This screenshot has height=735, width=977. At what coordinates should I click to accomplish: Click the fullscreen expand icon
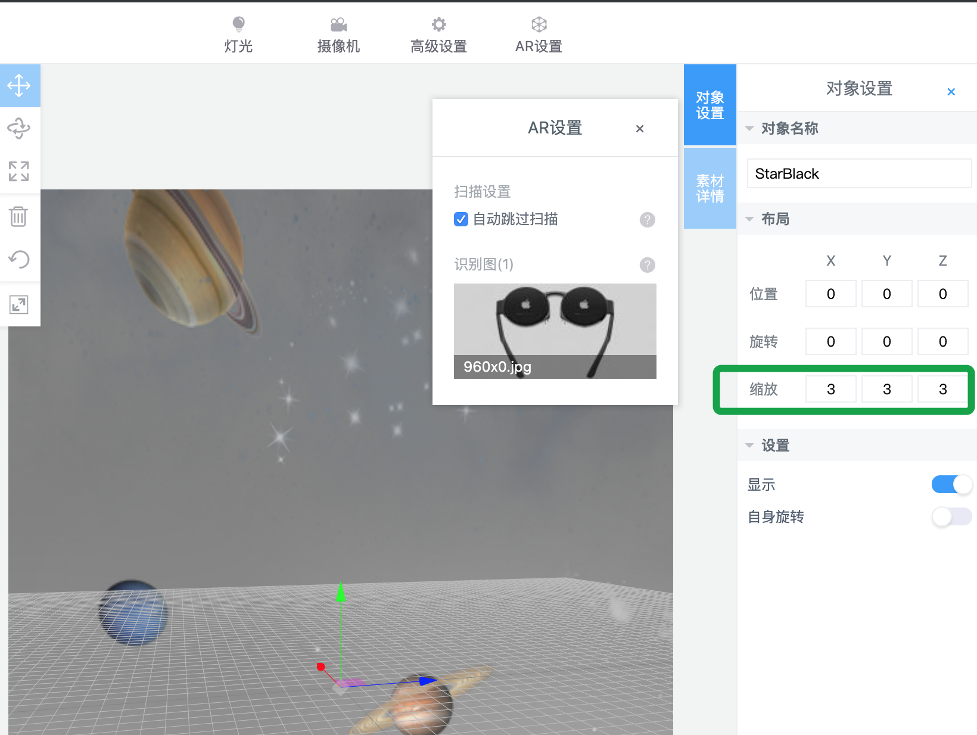point(19,304)
